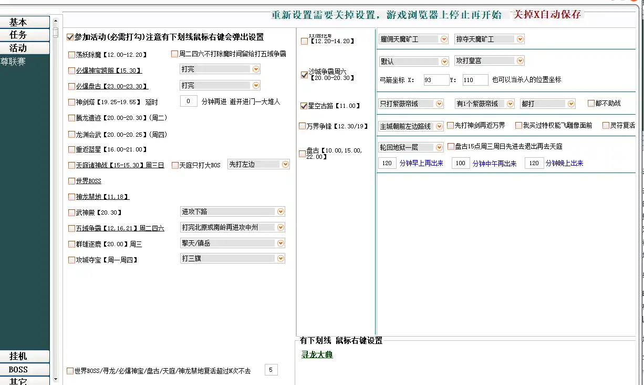Viewport: 644px width, 385px height.
Task: Focus the 弓箭坐标 X field
Action: point(436,80)
